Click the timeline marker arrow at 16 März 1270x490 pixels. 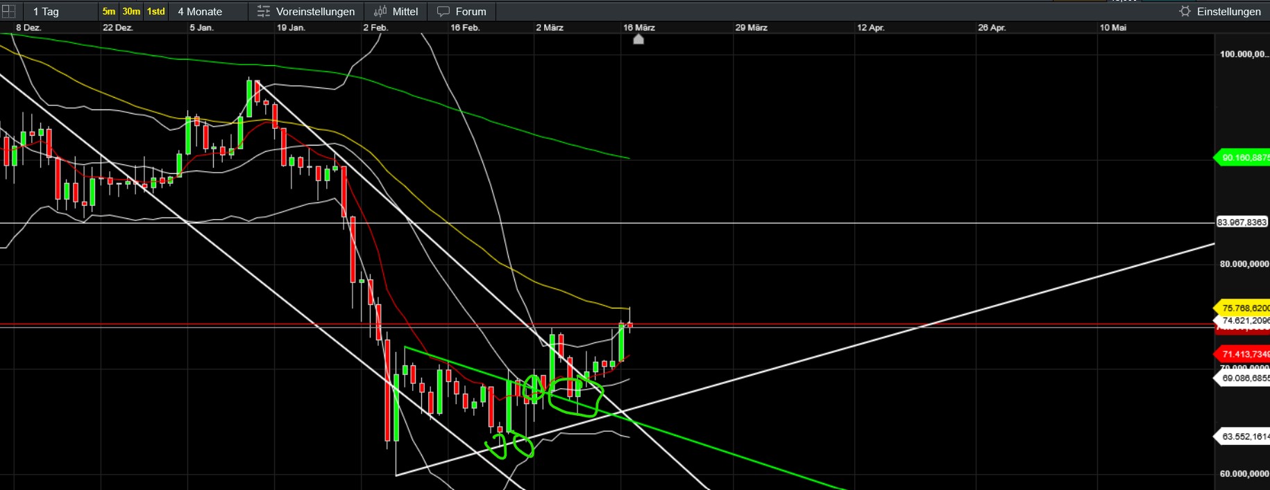click(638, 39)
